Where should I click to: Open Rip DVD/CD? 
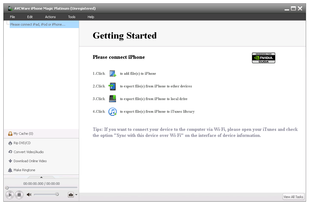(41, 143)
